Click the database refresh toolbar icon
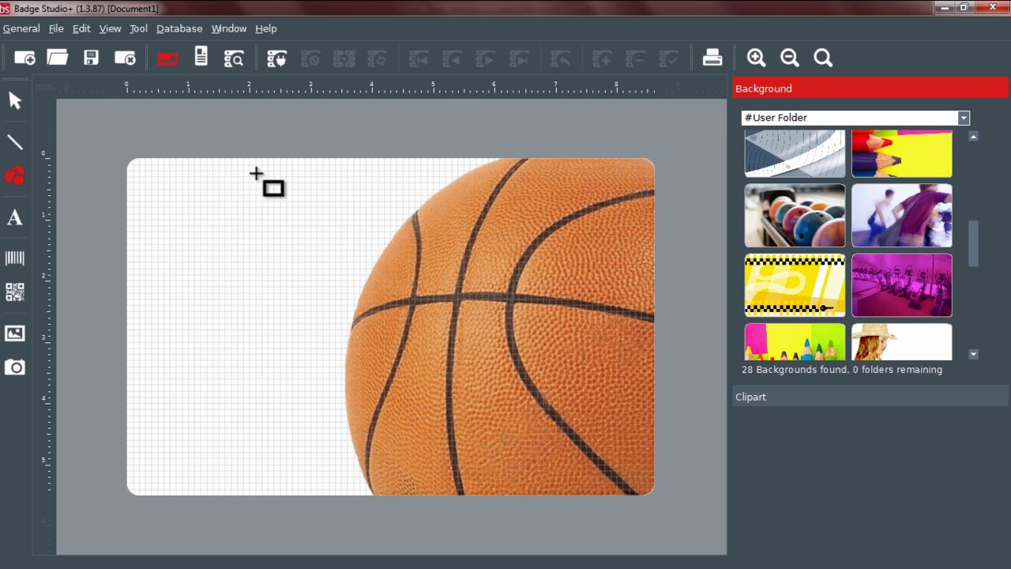This screenshot has height=569, width=1011. [377, 58]
